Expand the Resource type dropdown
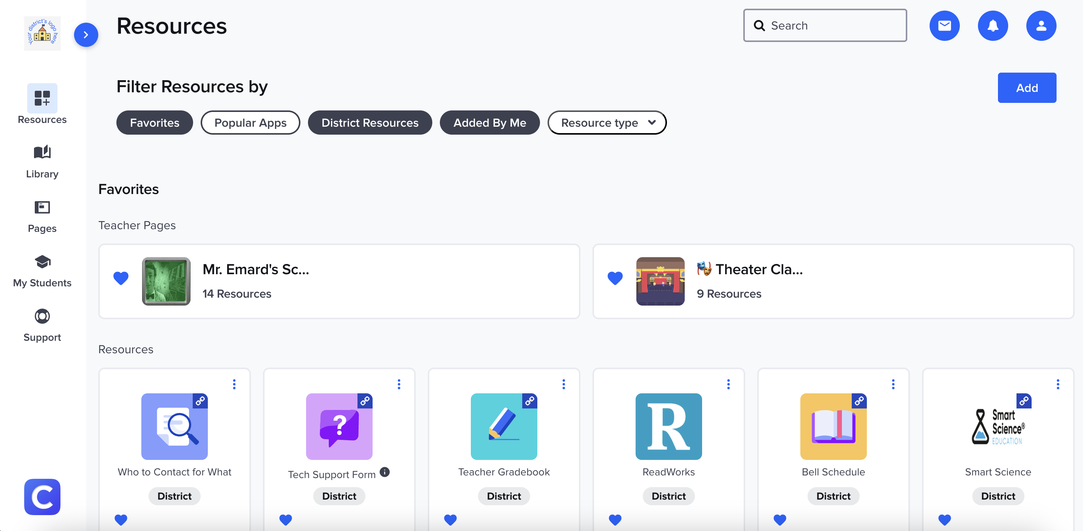This screenshot has height=531, width=1083. tap(606, 123)
